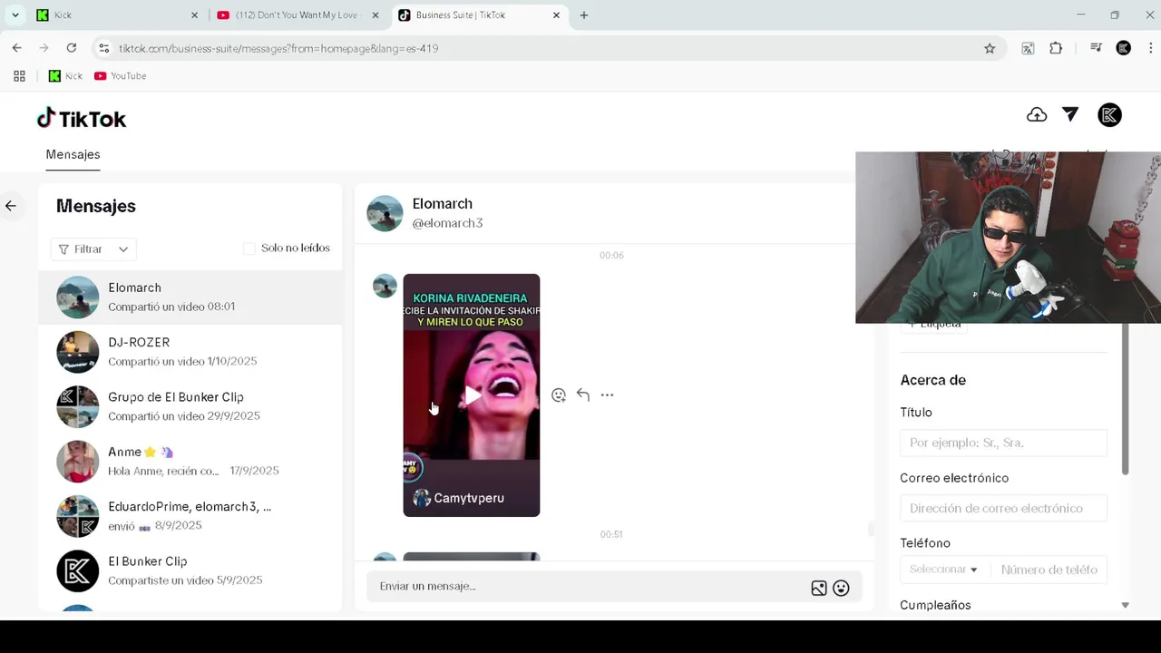Switch to the Kick browser tab
The height and width of the screenshot is (653, 1161).
click(117, 15)
